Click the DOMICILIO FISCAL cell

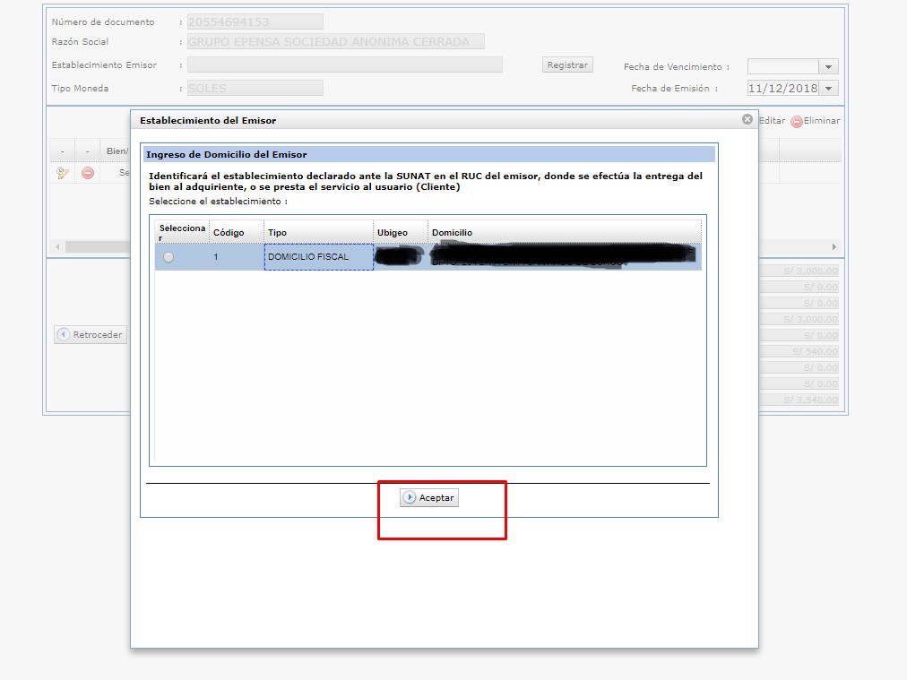point(319,257)
